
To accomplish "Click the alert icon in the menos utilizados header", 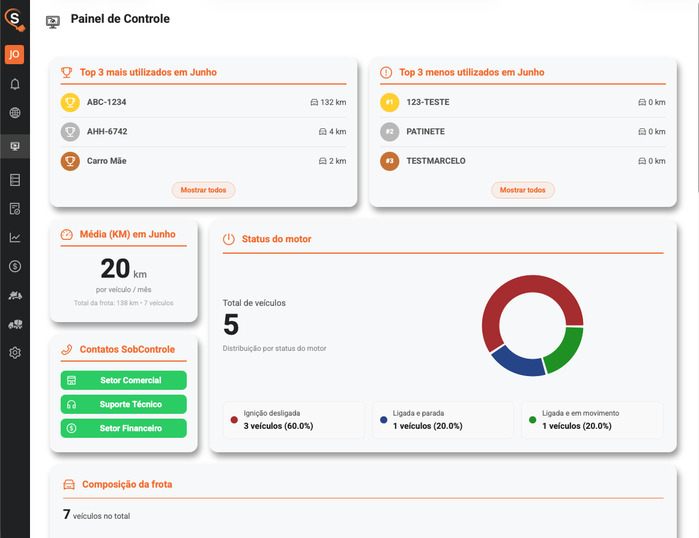I will [386, 72].
